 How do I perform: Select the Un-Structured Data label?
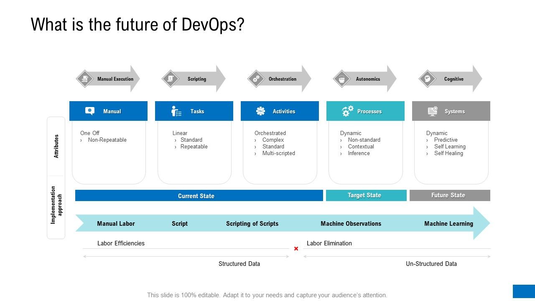tap(431, 264)
